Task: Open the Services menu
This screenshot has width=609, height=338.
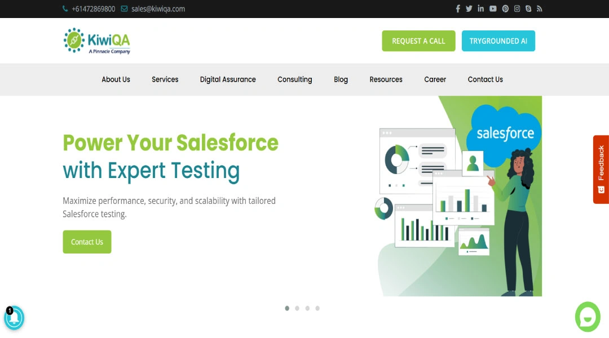Action: (x=165, y=79)
